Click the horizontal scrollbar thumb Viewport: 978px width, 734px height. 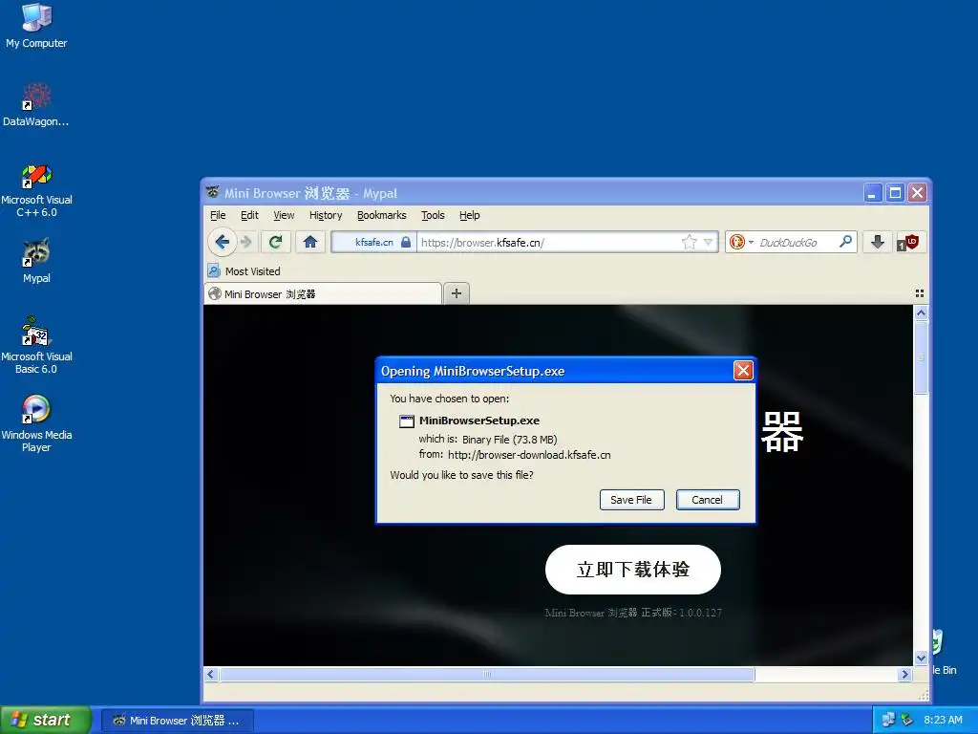click(486, 674)
